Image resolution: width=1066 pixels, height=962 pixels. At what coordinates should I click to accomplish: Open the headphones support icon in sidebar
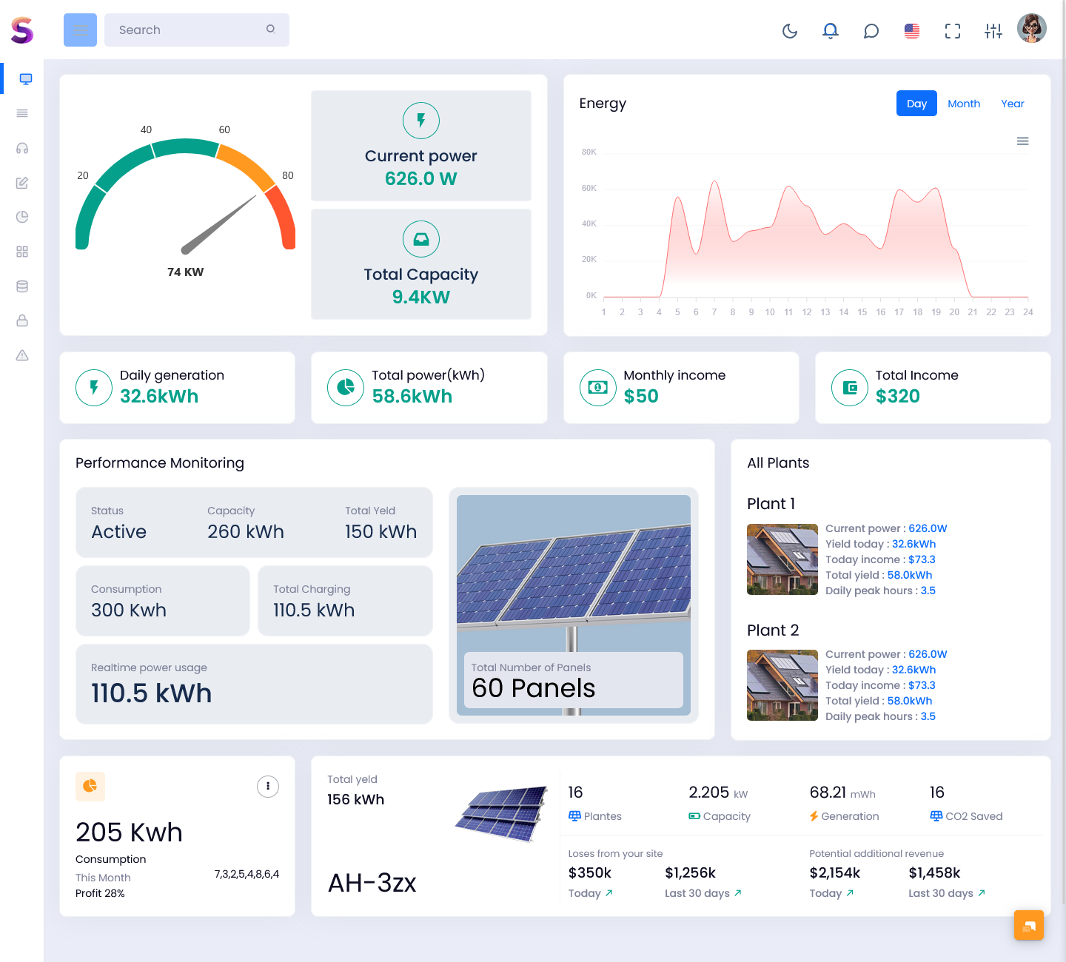coord(22,148)
